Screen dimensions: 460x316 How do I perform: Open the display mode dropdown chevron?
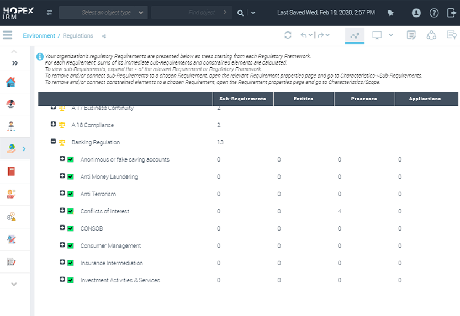[x=391, y=35]
